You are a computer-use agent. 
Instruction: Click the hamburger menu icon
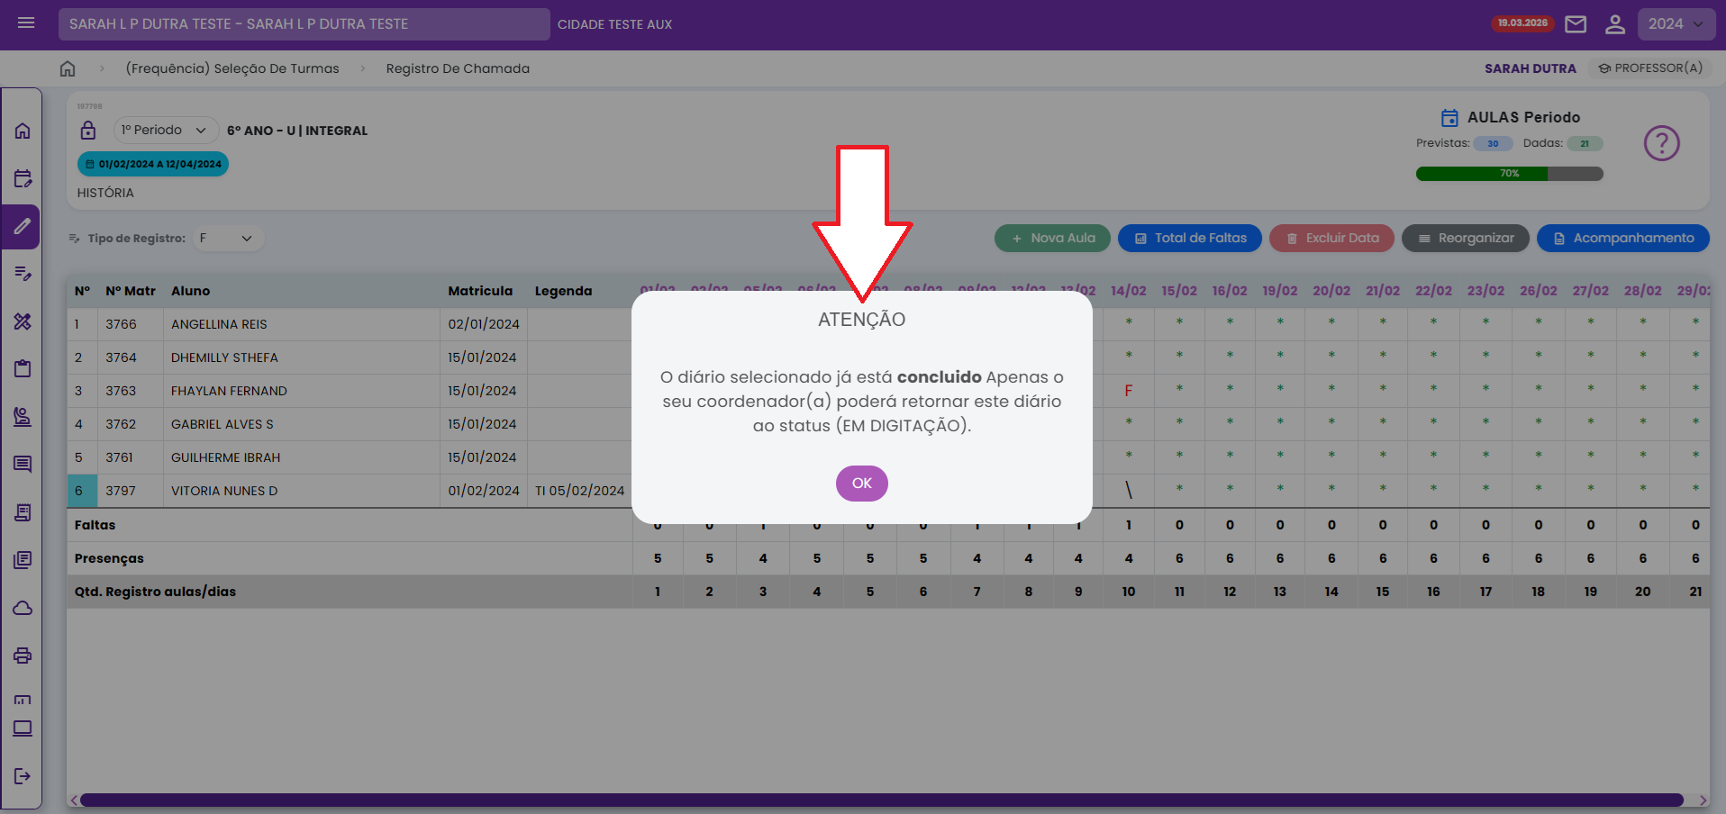coord(26,23)
